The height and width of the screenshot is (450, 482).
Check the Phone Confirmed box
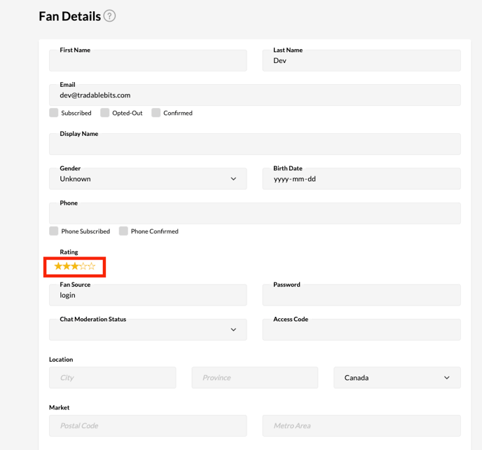click(x=123, y=231)
